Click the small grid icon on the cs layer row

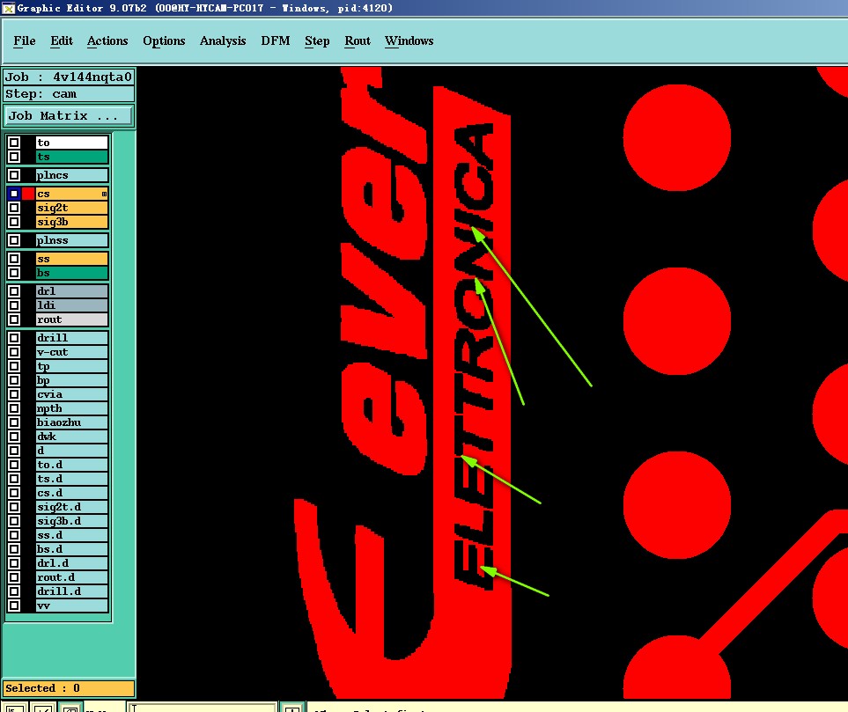coord(104,194)
